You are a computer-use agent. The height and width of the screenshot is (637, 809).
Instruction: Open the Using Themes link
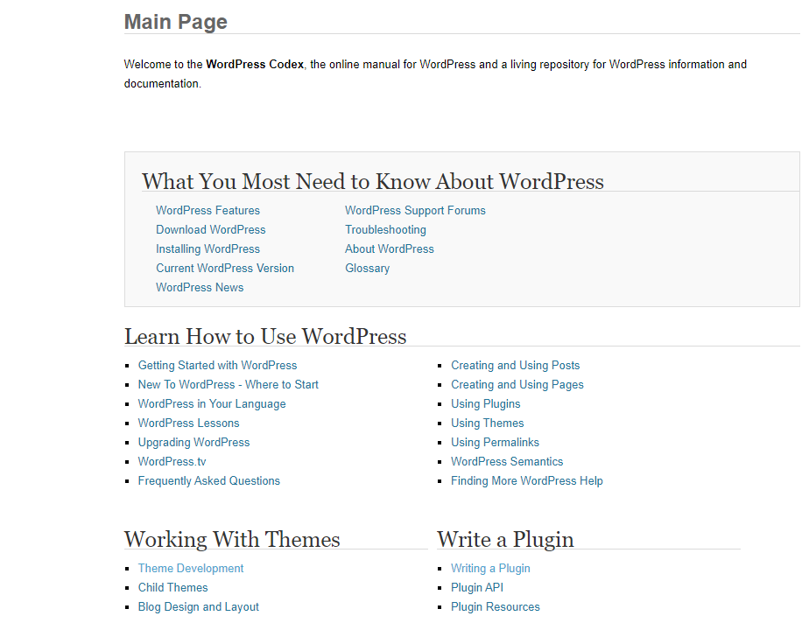click(488, 423)
